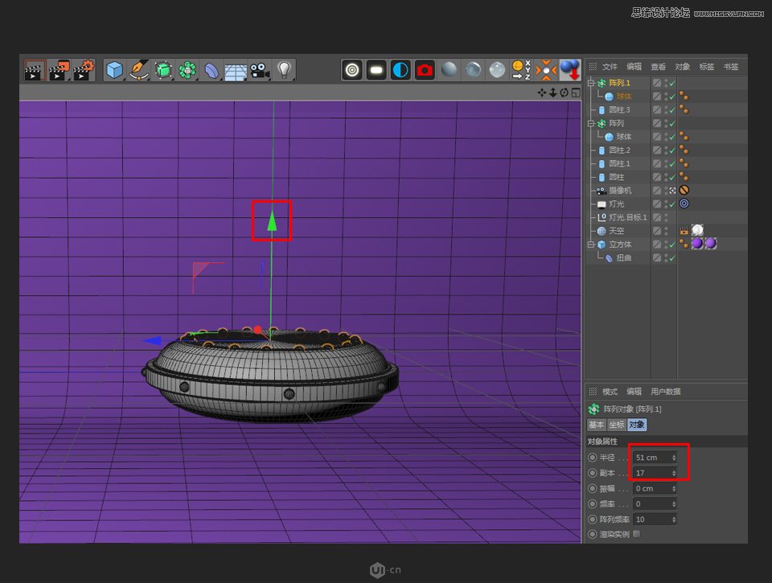
Task: Switch to the 坐标 tab in attributes
Action: (616, 425)
